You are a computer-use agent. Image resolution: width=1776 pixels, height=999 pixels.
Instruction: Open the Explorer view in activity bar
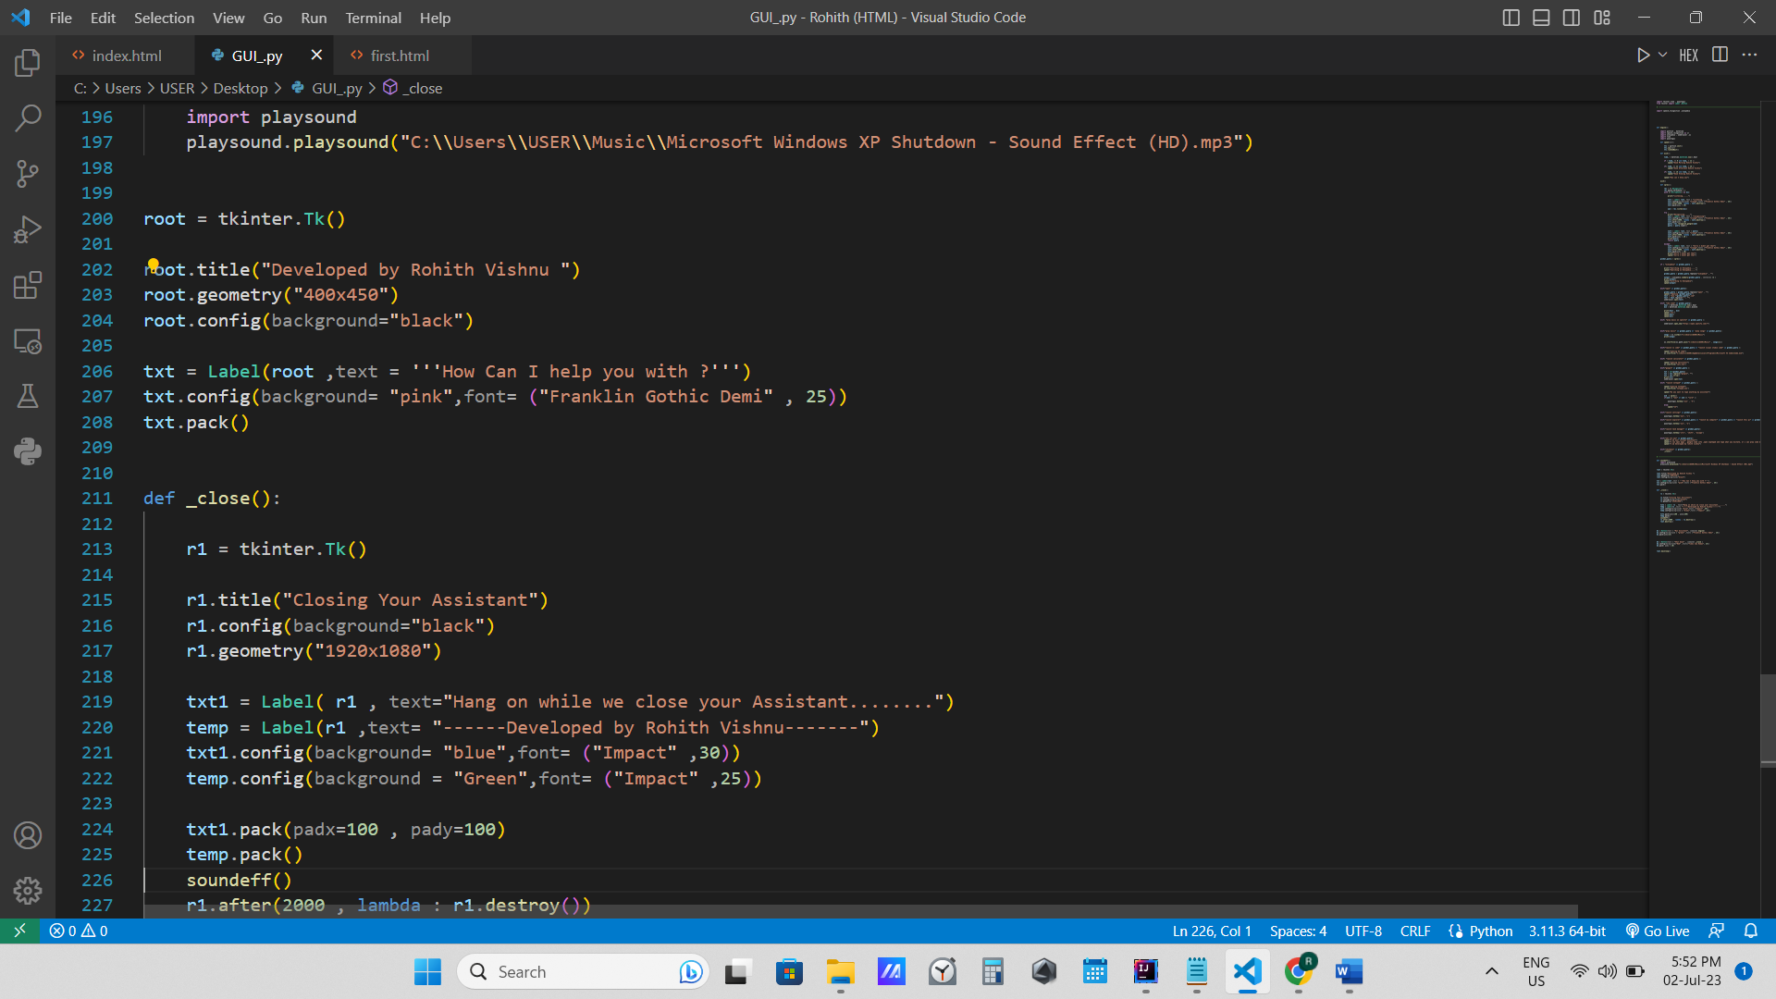click(x=28, y=63)
